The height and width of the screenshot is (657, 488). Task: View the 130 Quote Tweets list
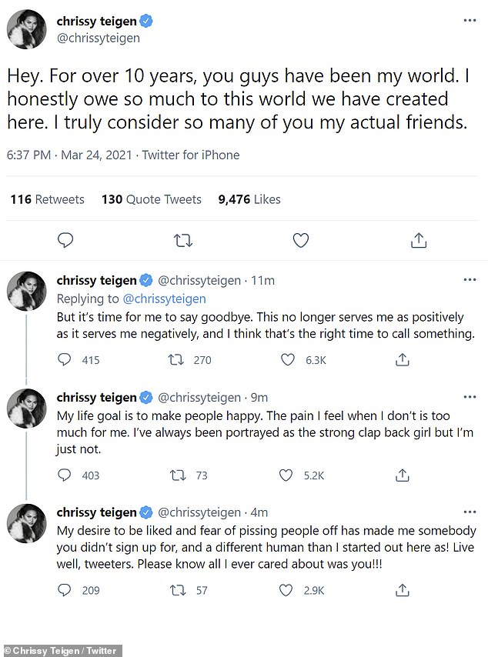pos(151,199)
